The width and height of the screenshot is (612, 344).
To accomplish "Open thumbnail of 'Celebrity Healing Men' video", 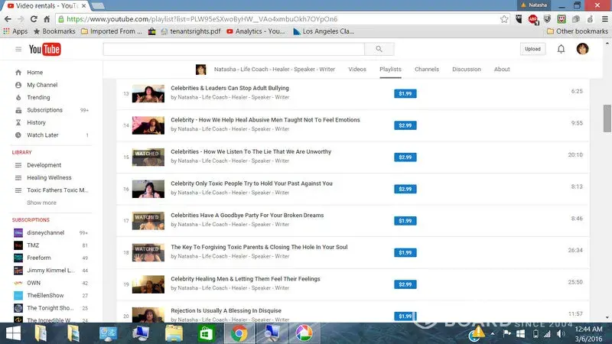I will 148,284.
